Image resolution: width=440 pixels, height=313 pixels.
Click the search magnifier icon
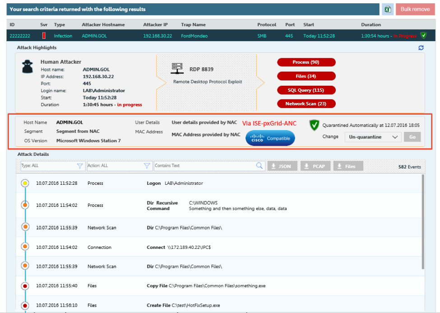[x=259, y=166]
